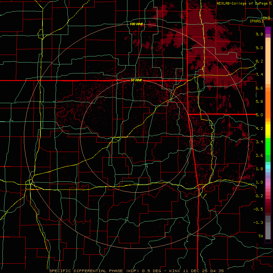Click the [PHAS] label above the color bar
Screen dimensions: 273x273
[257, 21]
